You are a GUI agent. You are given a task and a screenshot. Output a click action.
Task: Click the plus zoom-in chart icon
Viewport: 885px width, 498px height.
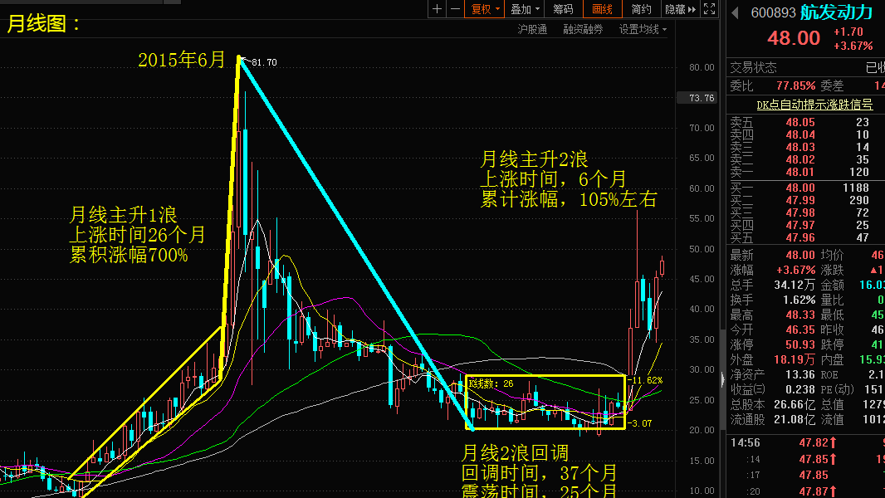point(438,9)
